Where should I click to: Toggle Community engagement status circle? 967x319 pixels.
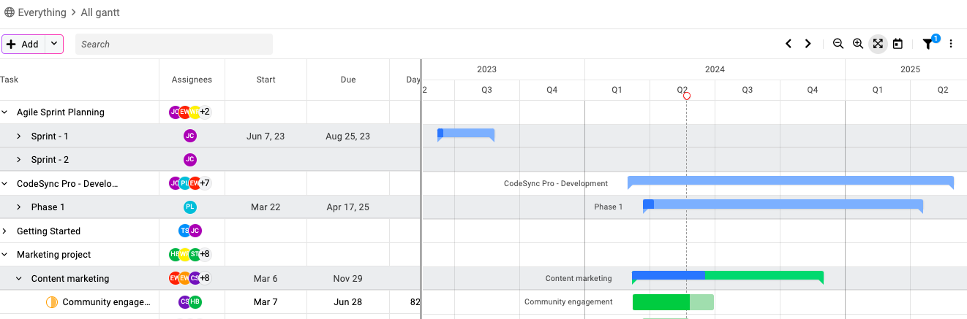51,302
